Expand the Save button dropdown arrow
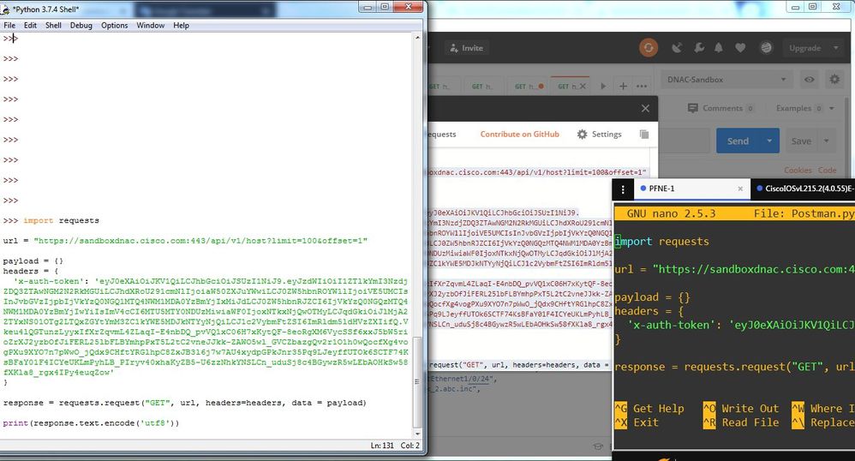The width and height of the screenshot is (855, 461). [827, 141]
